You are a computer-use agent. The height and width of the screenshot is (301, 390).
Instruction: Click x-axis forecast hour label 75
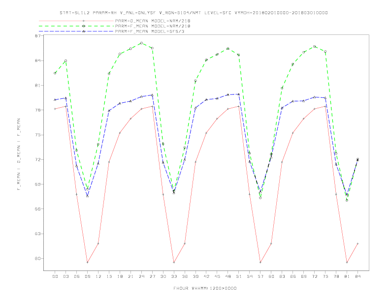(x=325, y=276)
